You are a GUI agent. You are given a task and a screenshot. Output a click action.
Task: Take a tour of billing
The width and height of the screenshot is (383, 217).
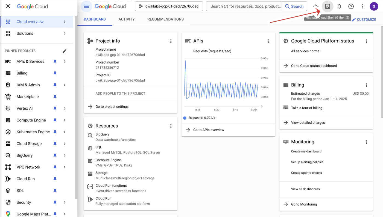coord(307,108)
